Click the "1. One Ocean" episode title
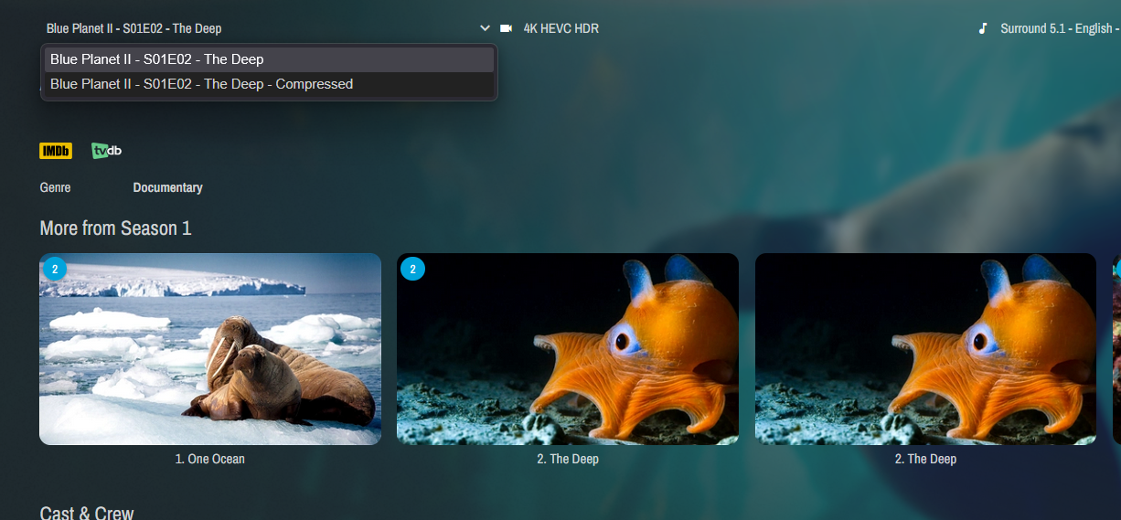Viewport: 1121px width, 520px height. (210, 459)
